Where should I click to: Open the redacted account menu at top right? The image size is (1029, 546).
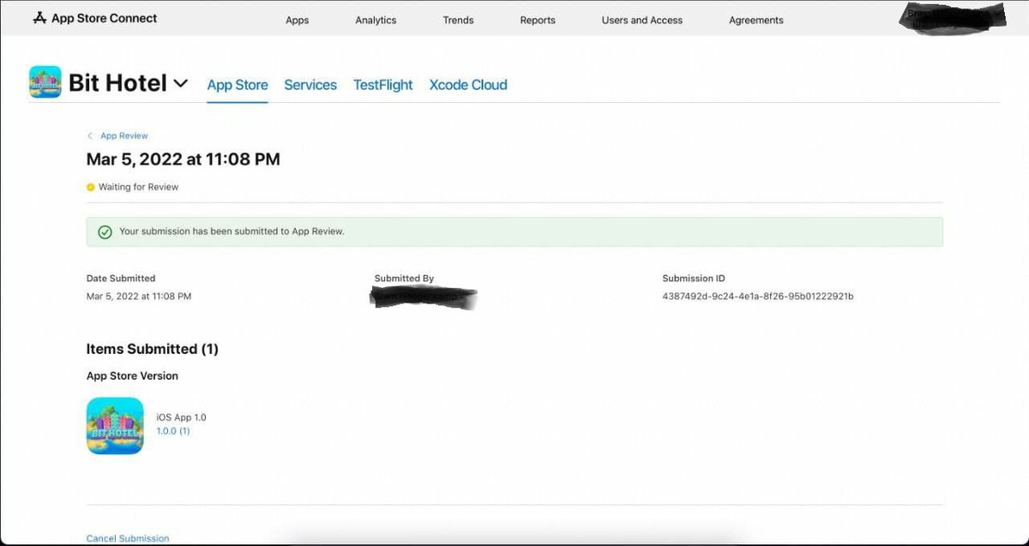952,18
